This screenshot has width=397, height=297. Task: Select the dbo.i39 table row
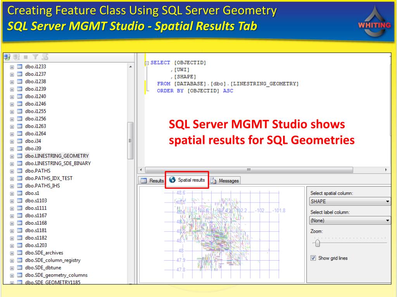click(33, 148)
